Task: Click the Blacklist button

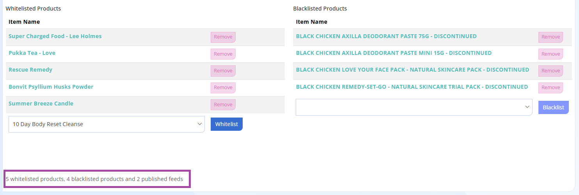Action: (554, 107)
